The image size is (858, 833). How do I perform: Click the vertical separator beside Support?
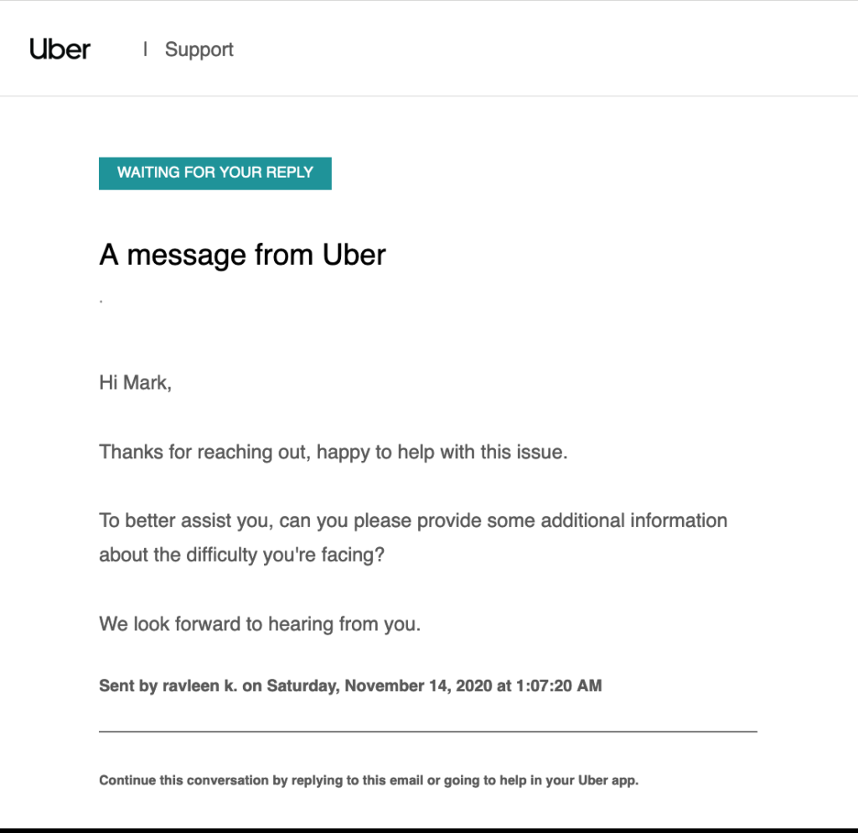click(146, 49)
